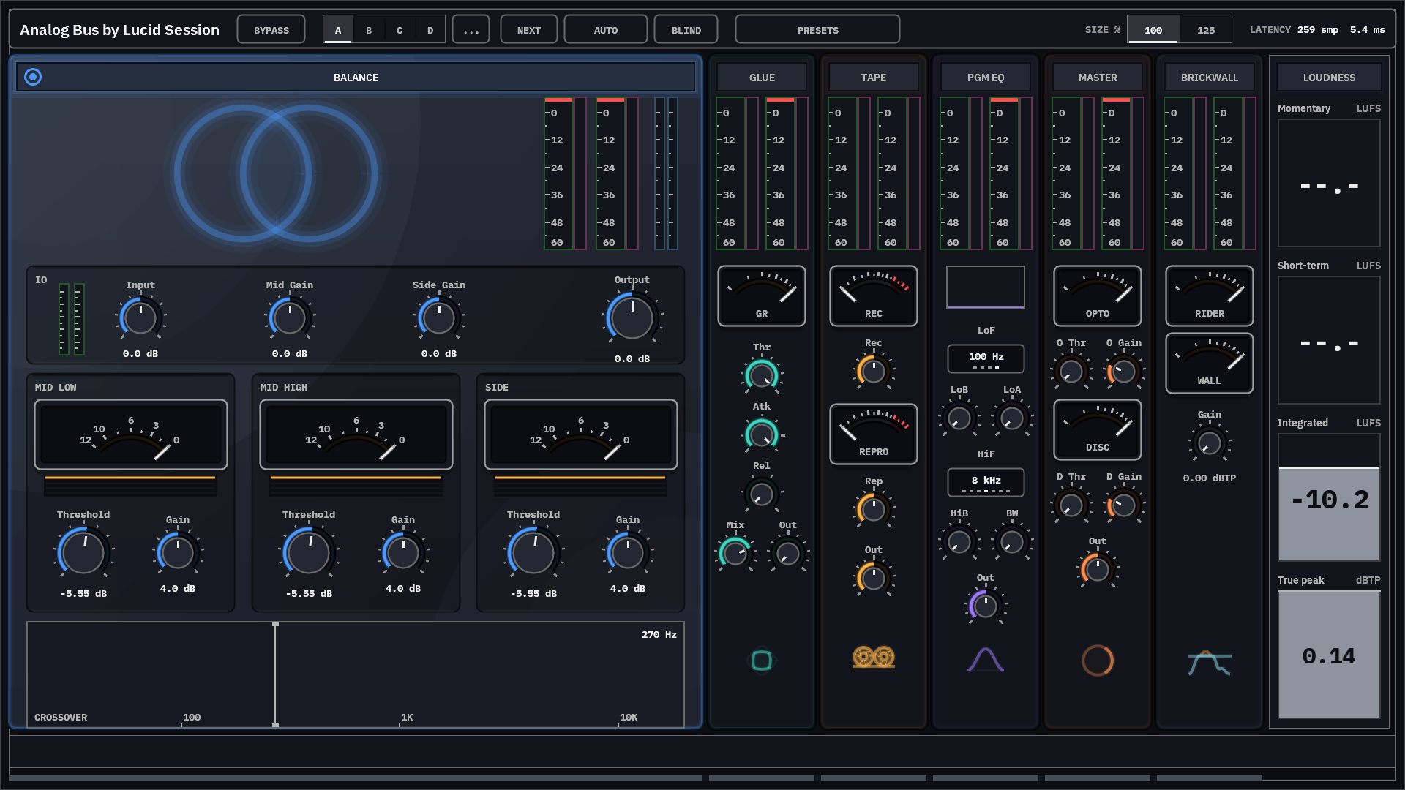The height and width of the screenshot is (790, 1405).
Task: Enable AUTO gain mode
Action: [x=606, y=30]
